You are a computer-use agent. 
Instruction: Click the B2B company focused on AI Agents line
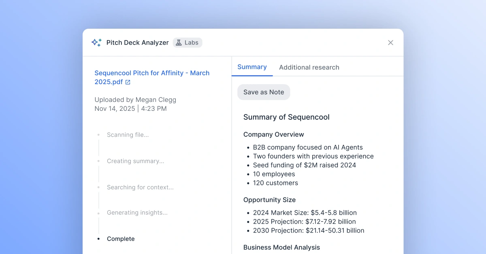[x=308, y=147]
